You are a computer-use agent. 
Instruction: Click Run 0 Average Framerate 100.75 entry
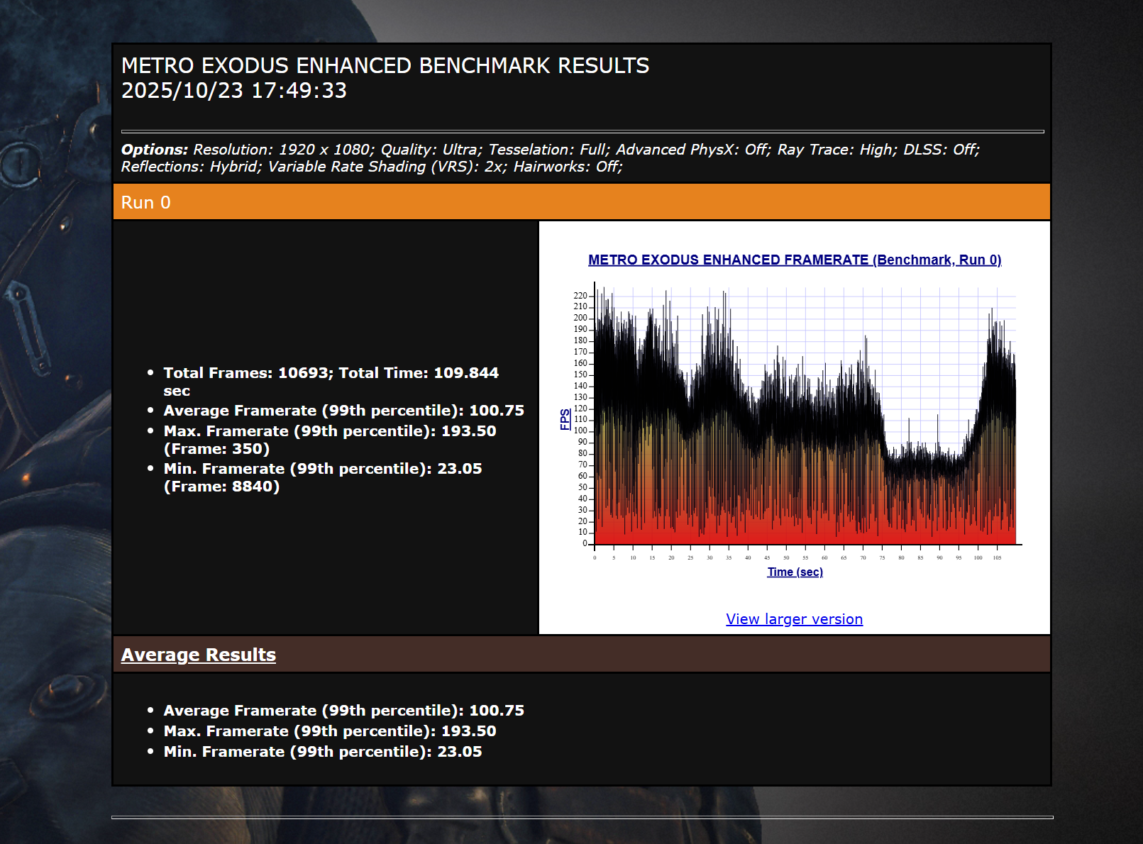pyautogui.click(x=343, y=411)
